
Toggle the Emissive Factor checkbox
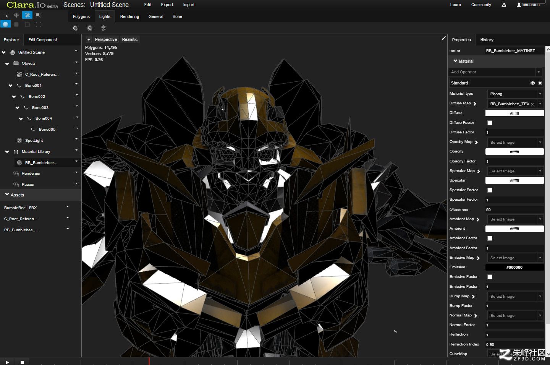(x=490, y=277)
